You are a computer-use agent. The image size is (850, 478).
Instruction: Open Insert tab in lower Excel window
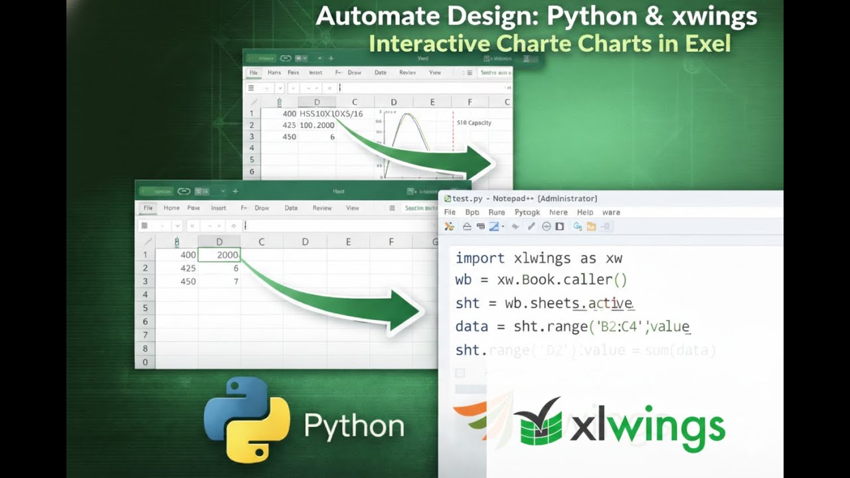click(218, 208)
